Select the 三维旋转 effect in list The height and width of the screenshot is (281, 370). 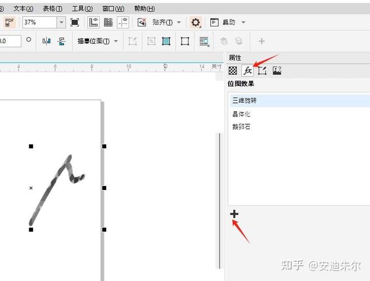(300, 101)
